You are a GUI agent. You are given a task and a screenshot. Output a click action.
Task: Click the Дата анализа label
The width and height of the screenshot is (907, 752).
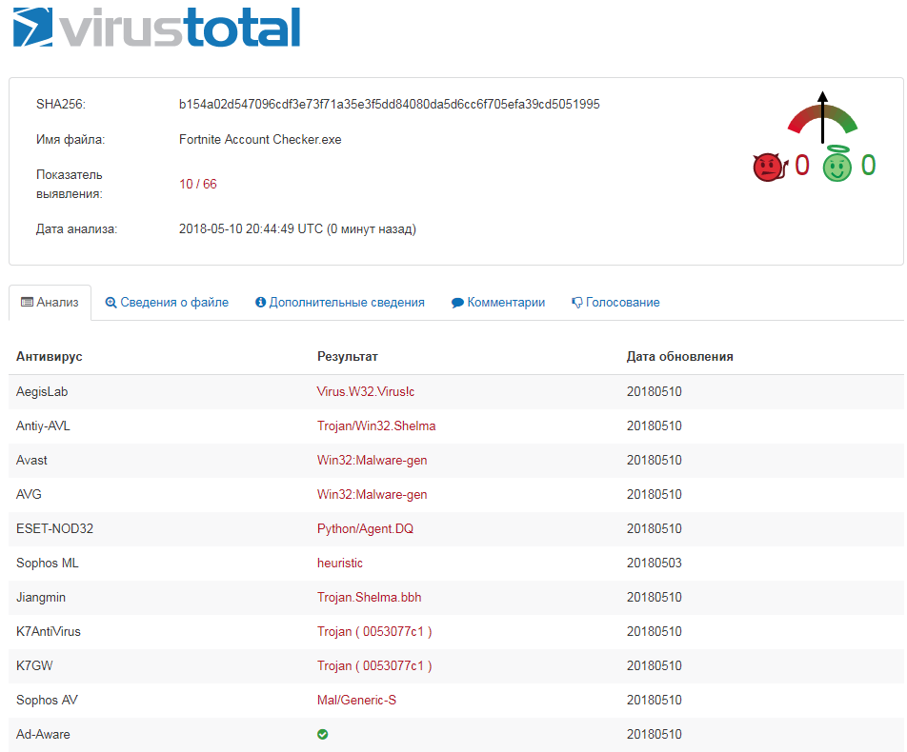(x=76, y=228)
